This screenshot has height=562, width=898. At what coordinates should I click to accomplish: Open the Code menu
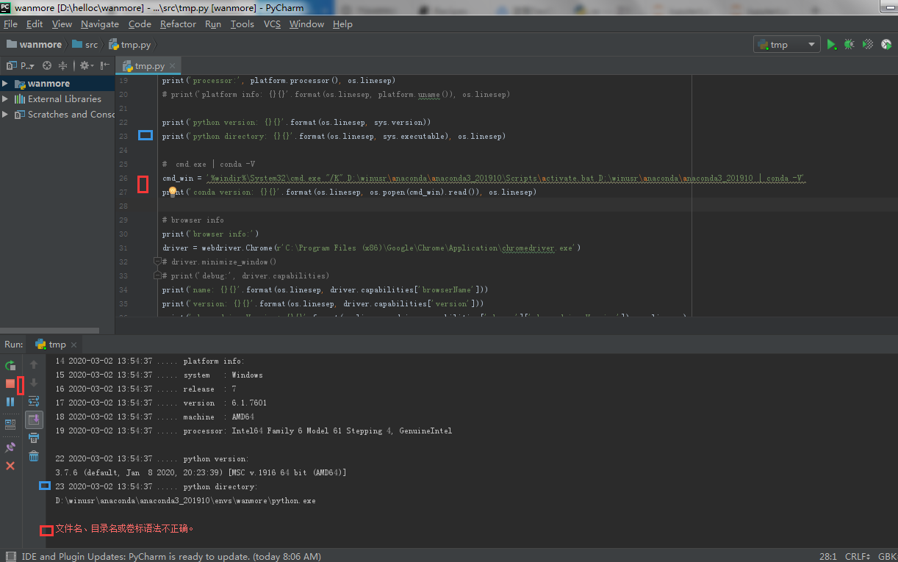140,24
